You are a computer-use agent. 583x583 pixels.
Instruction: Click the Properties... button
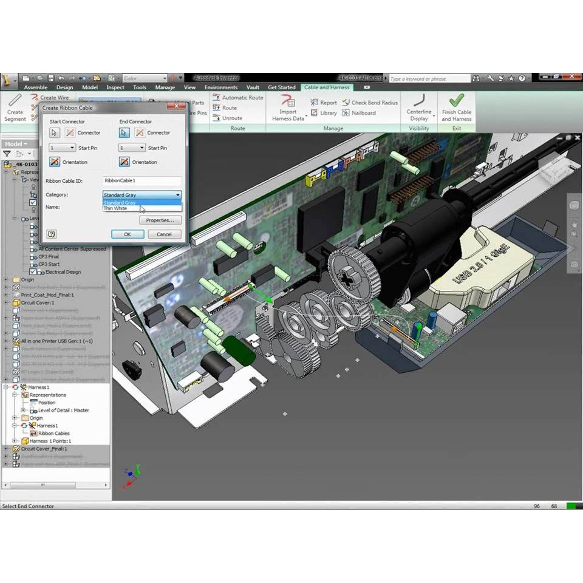tap(160, 220)
